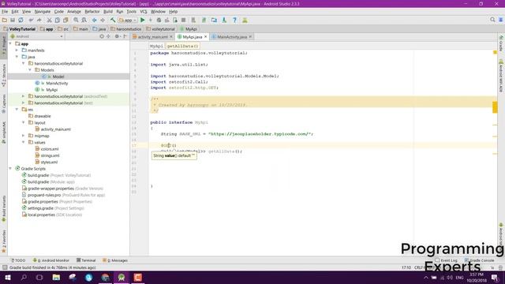Click the Open folder toolbar icon
Screen dimensions: 505x284
[x=5, y=20]
